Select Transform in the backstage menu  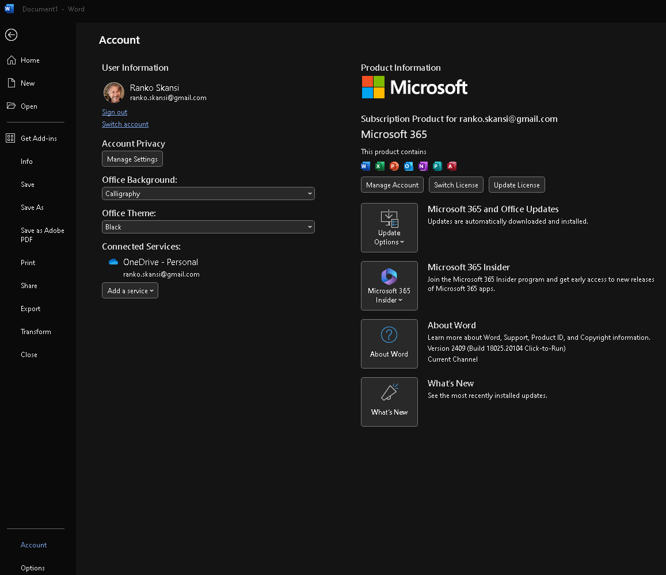[x=36, y=331]
